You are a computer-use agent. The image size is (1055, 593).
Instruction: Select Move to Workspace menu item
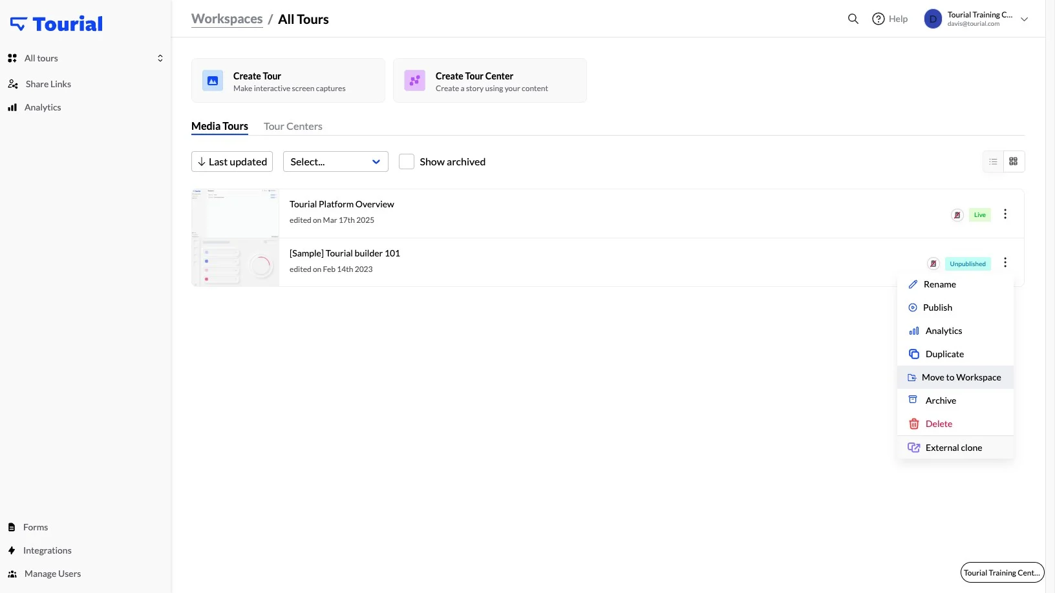[x=955, y=377]
